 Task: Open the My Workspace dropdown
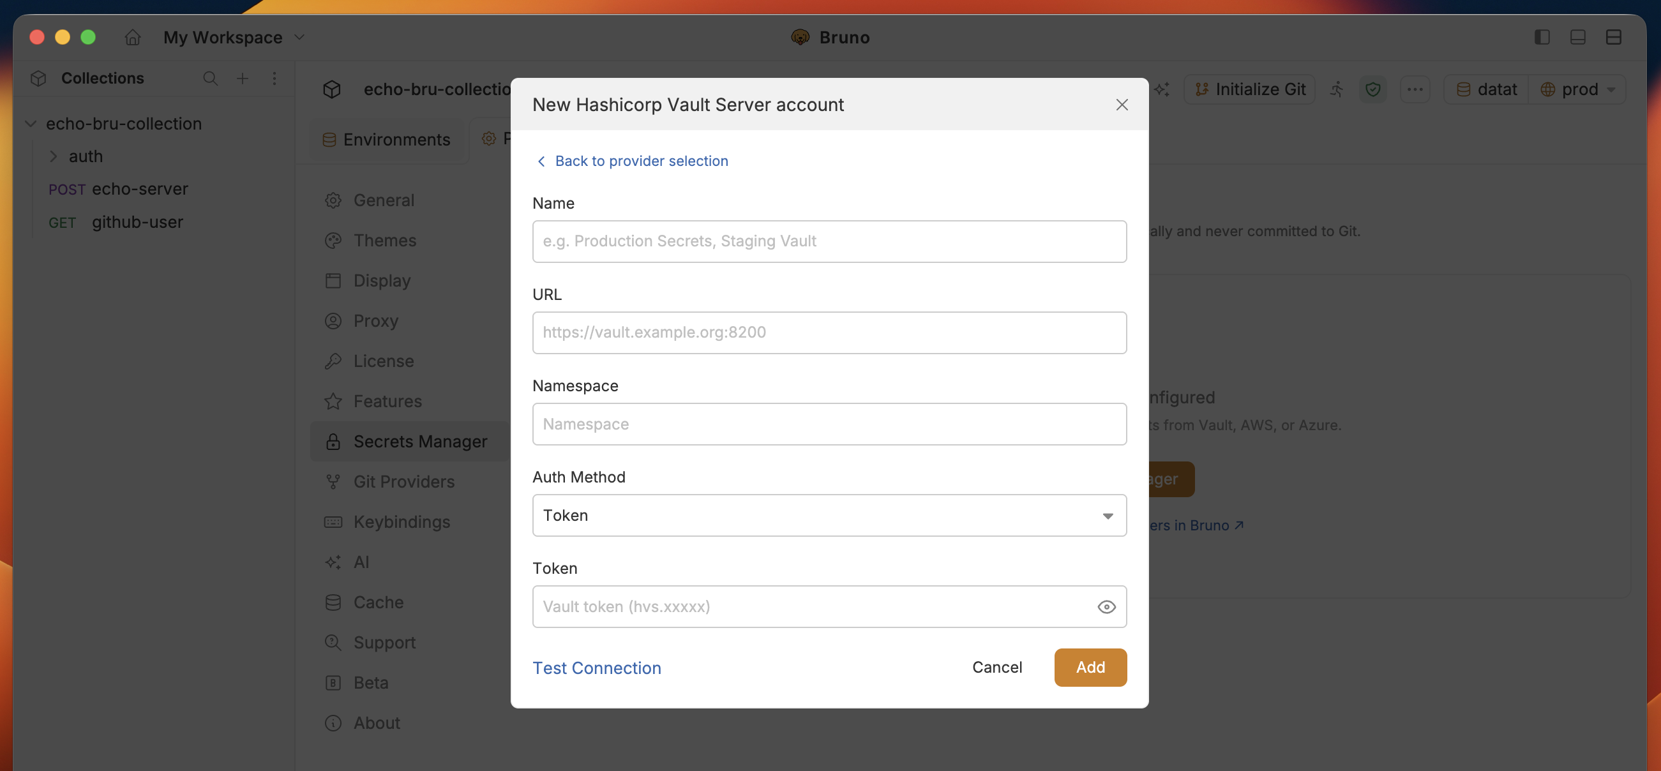(234, 38)
